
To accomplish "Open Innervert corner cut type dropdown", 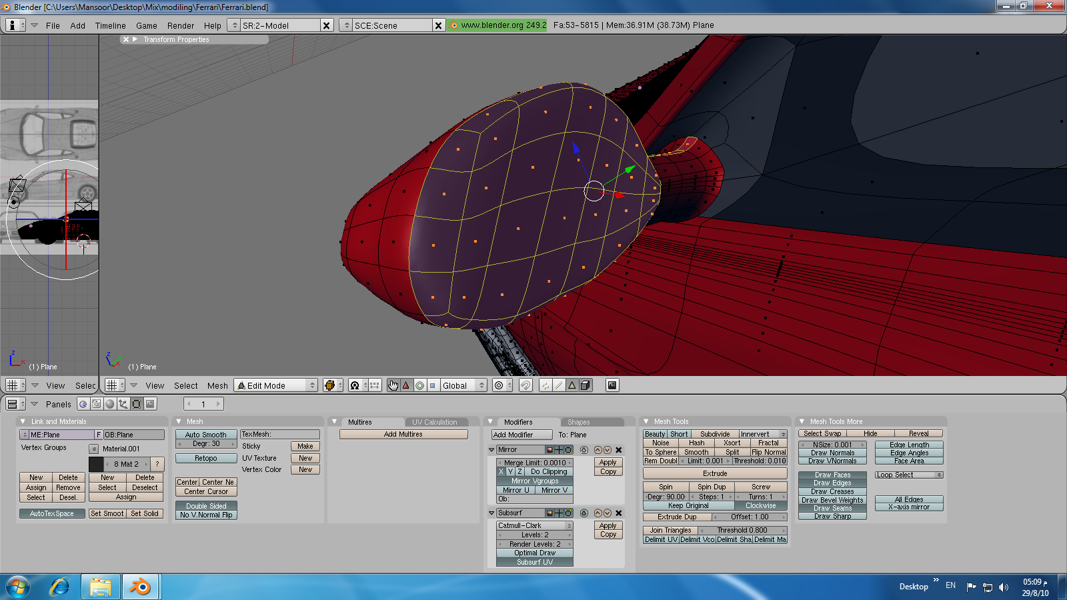I will [763, 434].
